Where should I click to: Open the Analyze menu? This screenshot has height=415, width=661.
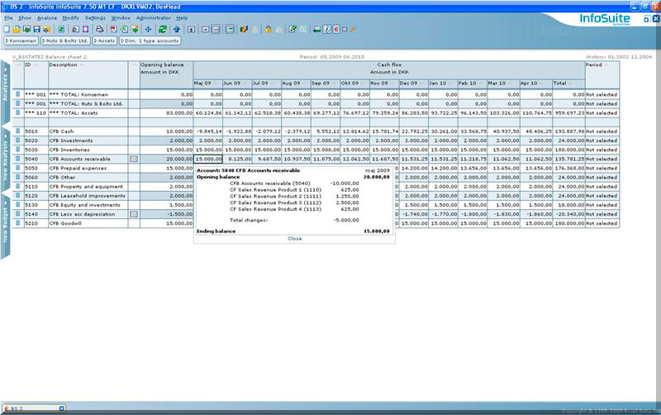47,18
